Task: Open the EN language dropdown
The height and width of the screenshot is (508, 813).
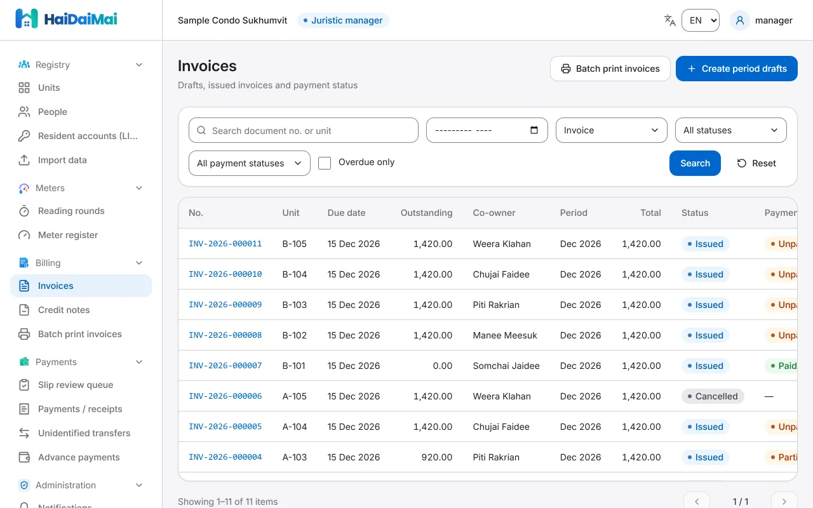Action: coord(701,20)
